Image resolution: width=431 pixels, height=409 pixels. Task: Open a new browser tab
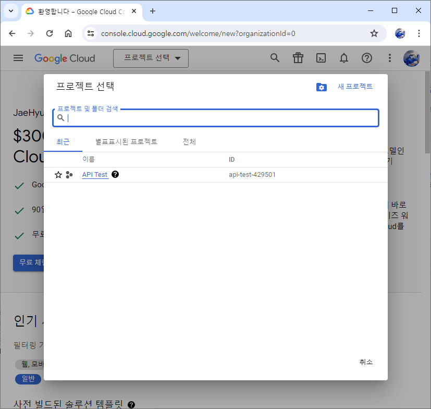(x=153, y=11)
